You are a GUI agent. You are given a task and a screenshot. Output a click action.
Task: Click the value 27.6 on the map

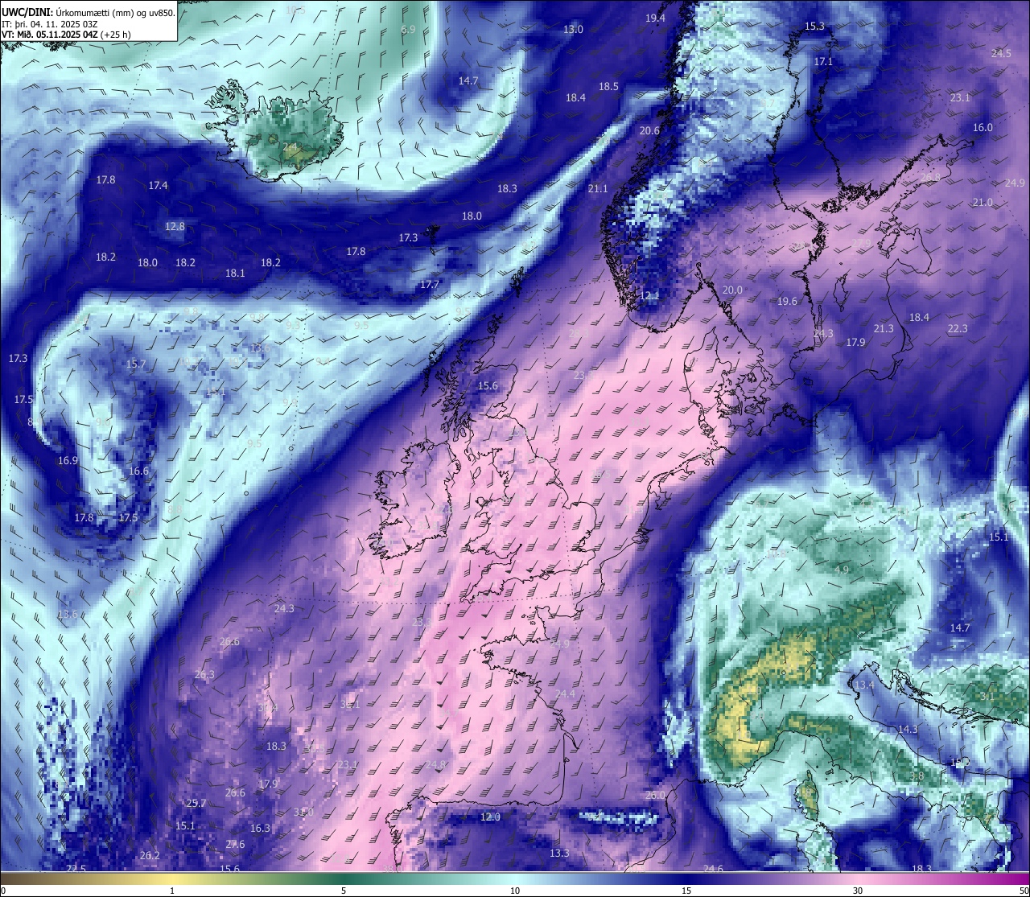coord(235,844)
